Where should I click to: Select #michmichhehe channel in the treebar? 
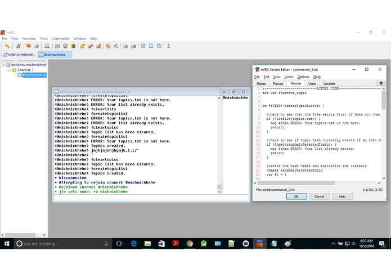click(x=34, y=75)
